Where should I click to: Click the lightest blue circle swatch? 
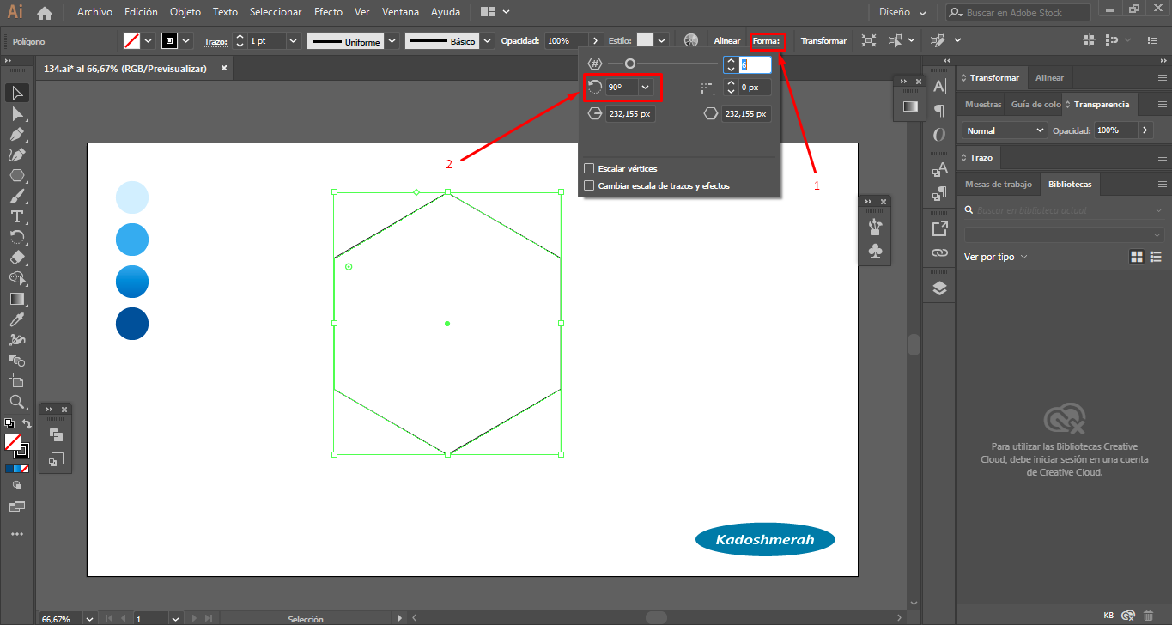pyautogui.click(x=132, y=197)
